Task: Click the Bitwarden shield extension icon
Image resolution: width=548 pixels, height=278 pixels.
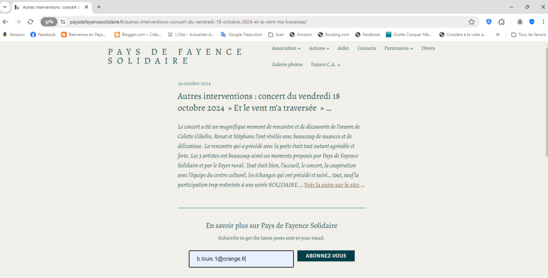Action: pyautogui.click(x=489, y=22)
